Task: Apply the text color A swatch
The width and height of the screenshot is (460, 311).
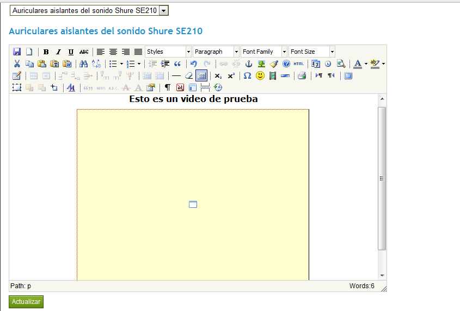Action: point(358,64)
